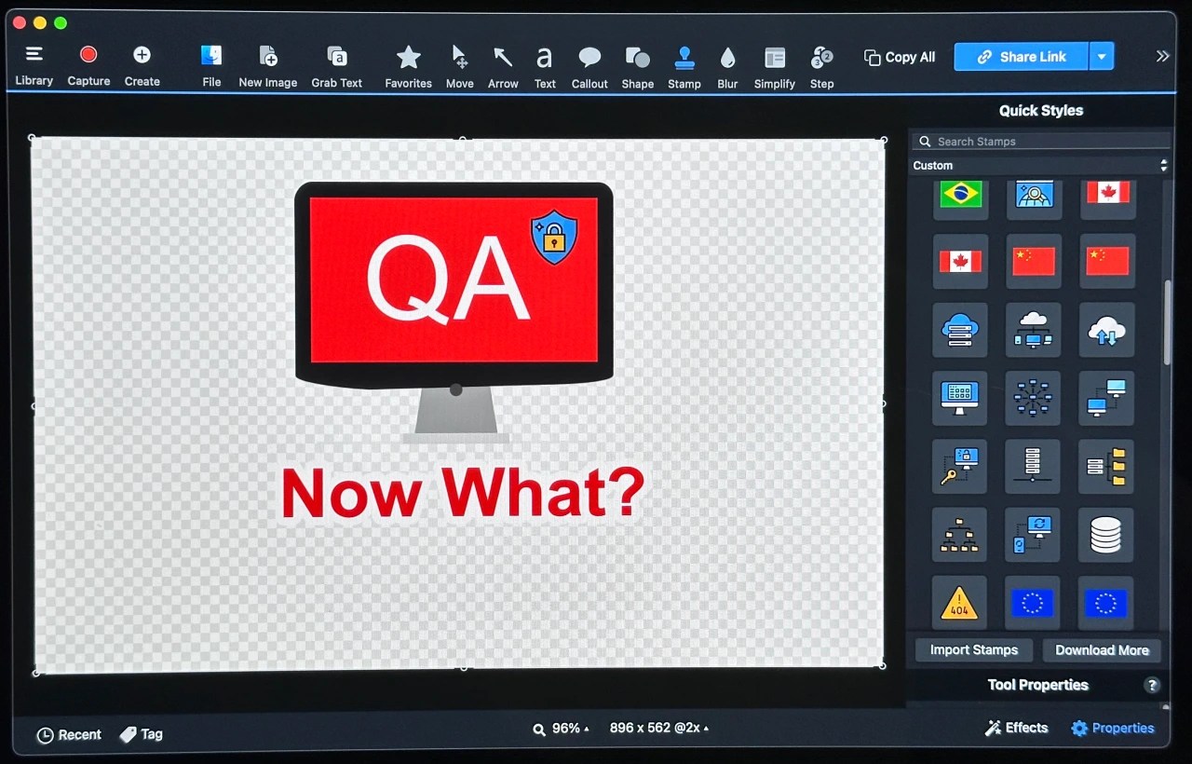This screenshot has height=764, width=1192.
Task: Click the Import Stamps button
Action: (973, 649)
